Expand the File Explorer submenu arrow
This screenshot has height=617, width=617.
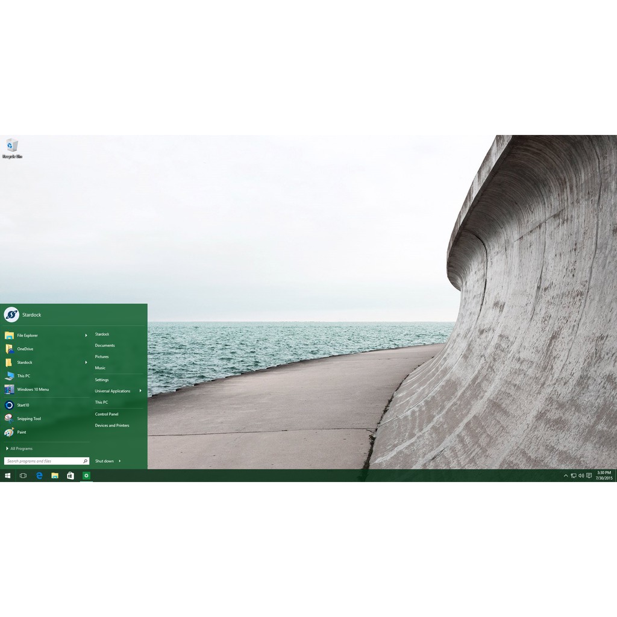pyautogui.click(x=86, y=335)
